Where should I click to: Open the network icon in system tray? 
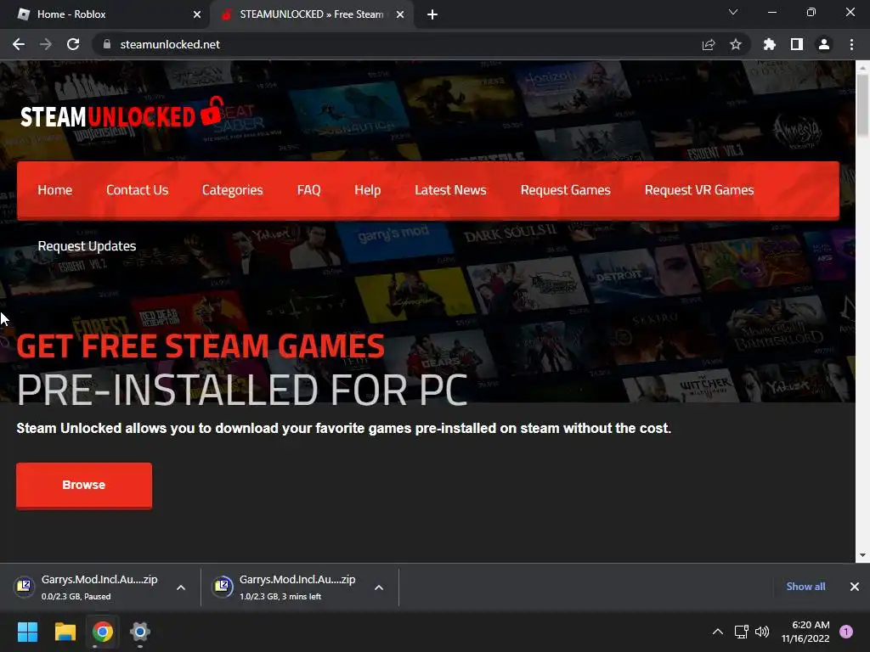741,632
